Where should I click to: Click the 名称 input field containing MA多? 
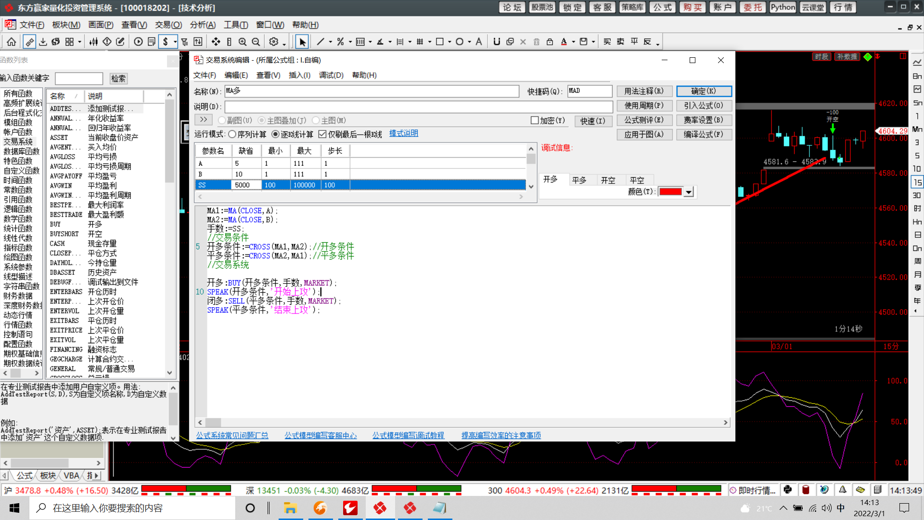[x=372, y=91]
